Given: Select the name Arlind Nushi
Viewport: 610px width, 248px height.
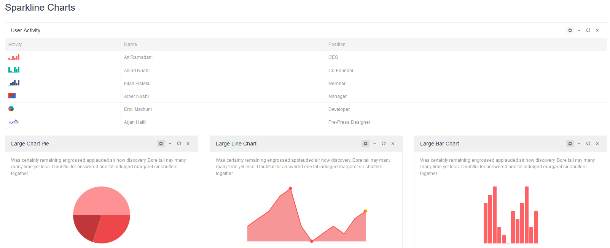Looking at the screenshot, I should click(x=137, y=71).
